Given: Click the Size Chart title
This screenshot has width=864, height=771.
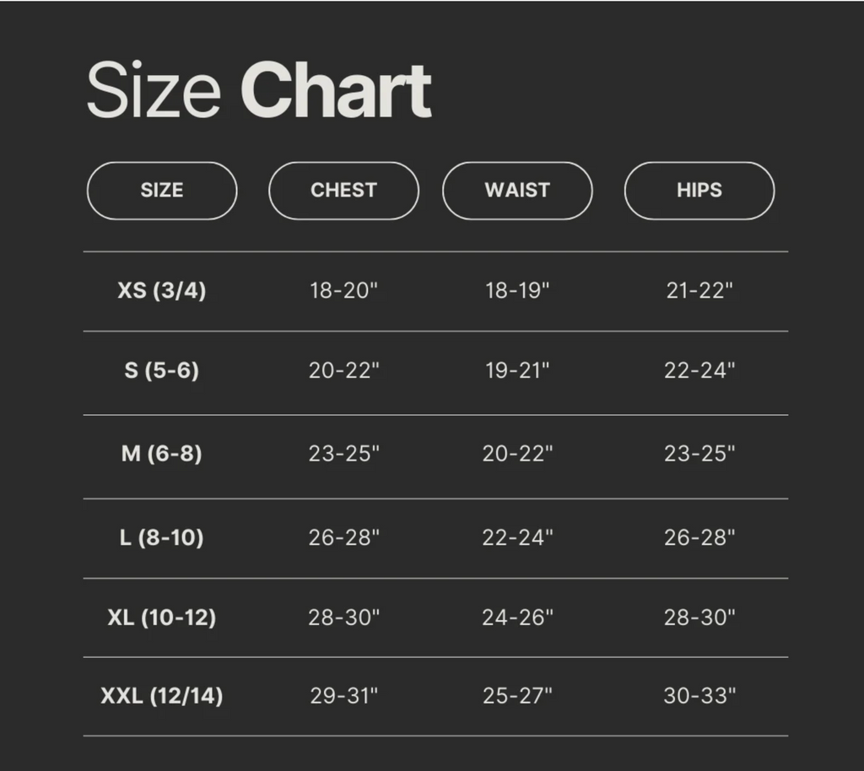Looking at the screenshot, I should pos(259,89).
